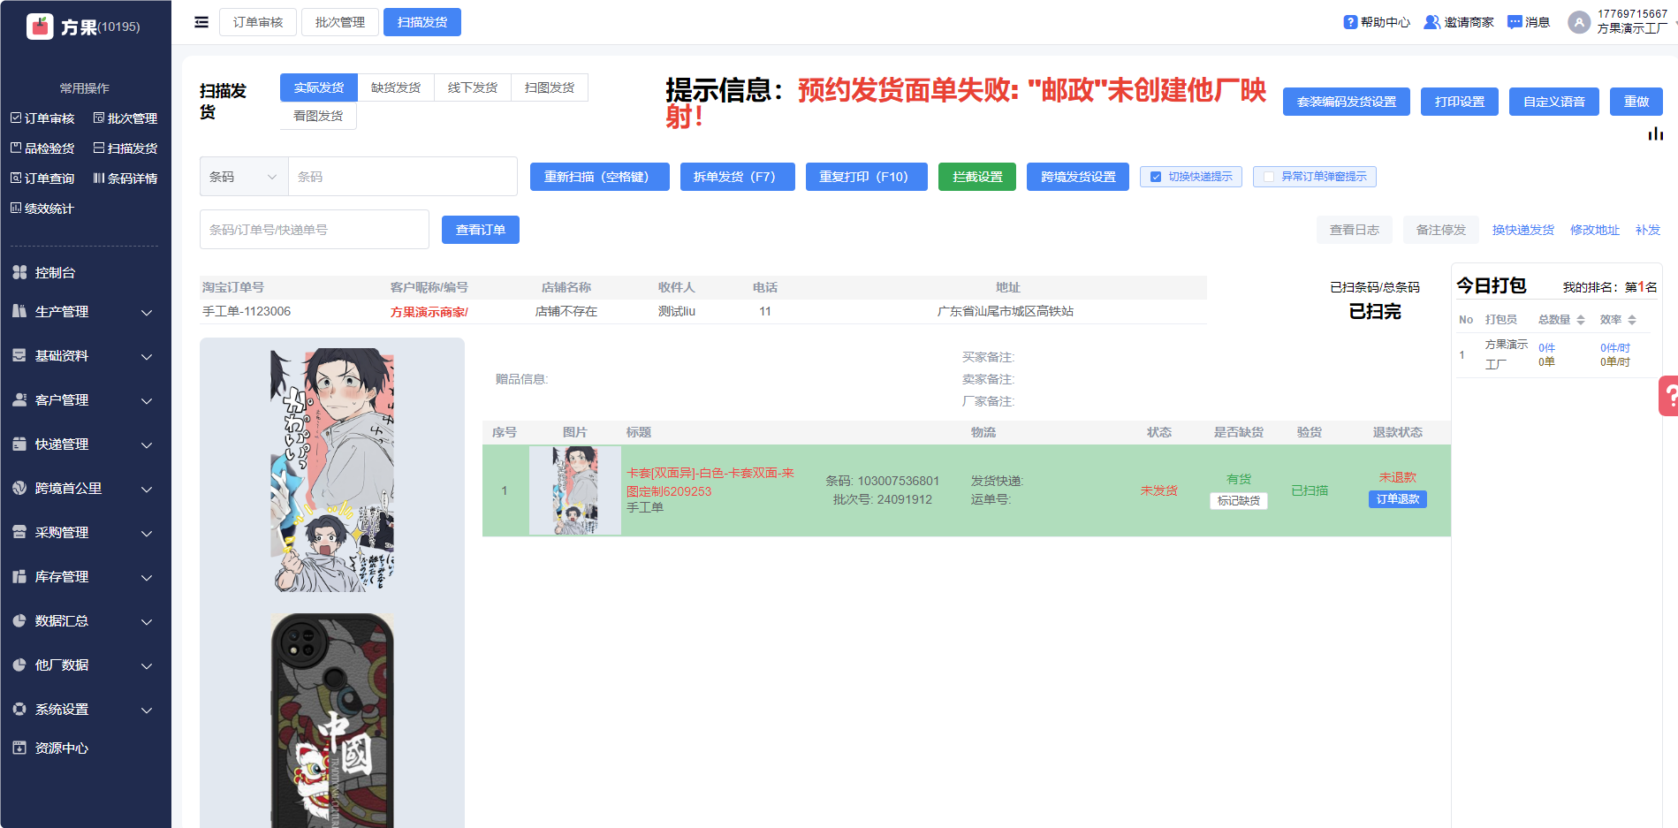Click the 方果 apple logo
1678x828 pixels.
(40, 27)
